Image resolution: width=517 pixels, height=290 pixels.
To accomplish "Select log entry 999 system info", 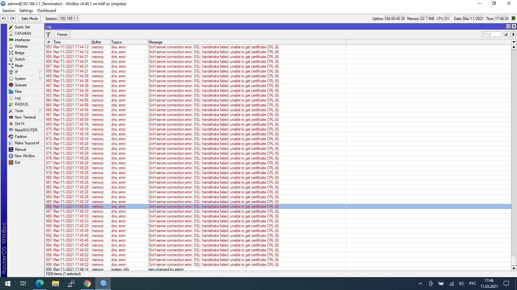I will (278, 269).
